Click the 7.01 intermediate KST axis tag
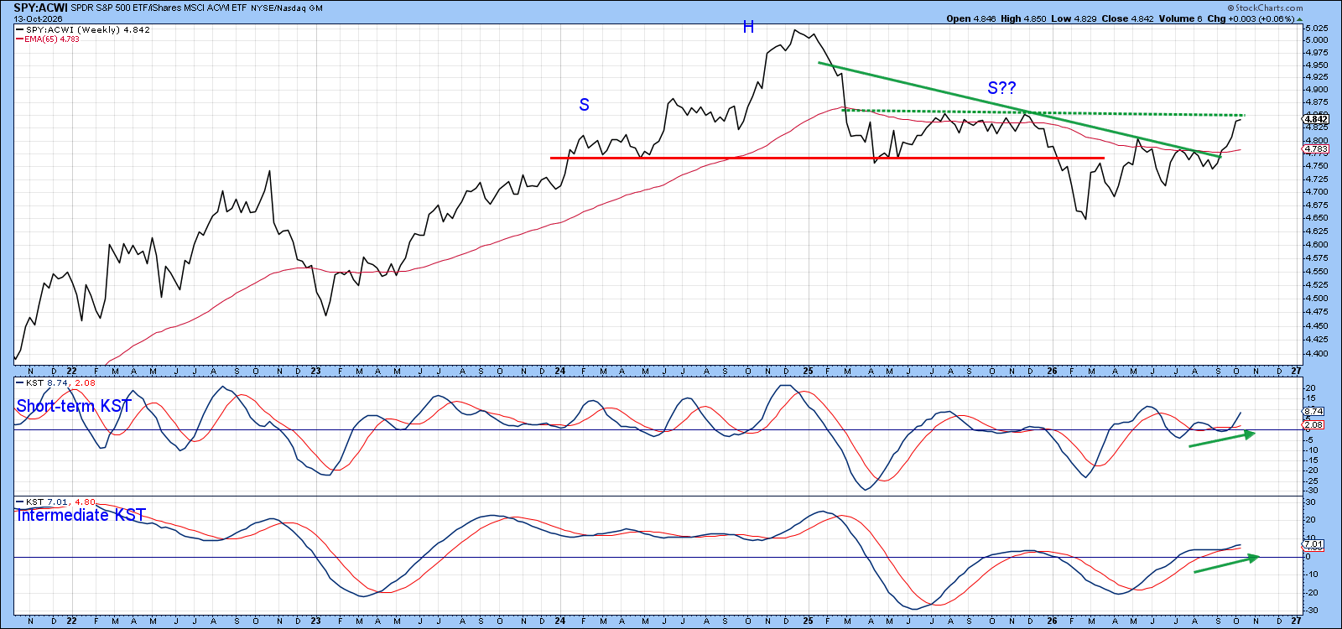Screen dimensions: 1342x629 pyautogui.click(x=1313, y=544)
